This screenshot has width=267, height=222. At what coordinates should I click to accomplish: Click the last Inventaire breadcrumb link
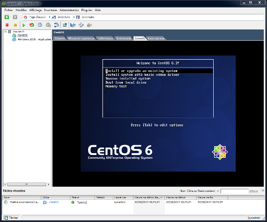tap(88, 17)
